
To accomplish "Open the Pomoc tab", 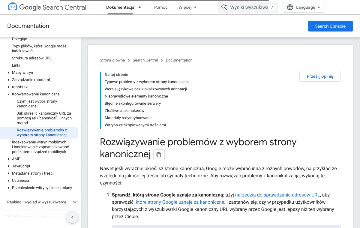I will (x=161, y=7).
